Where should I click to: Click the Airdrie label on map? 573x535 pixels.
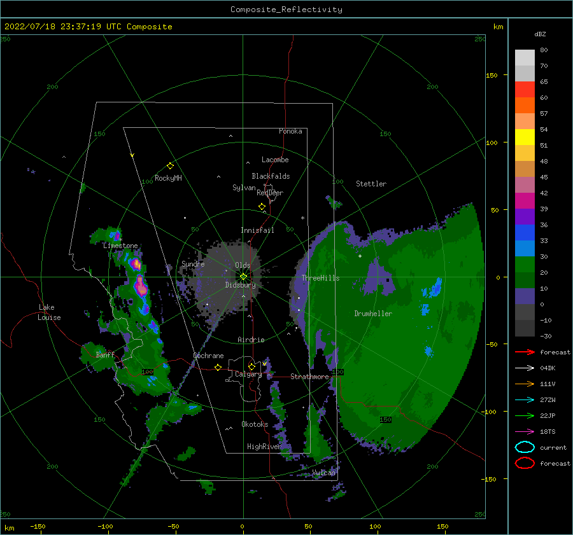tap(251, 340)
